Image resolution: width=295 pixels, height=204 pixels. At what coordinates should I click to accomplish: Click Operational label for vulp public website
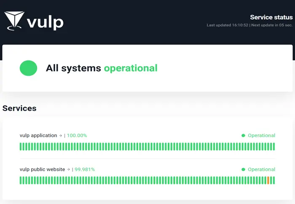(x=261, y=170)
